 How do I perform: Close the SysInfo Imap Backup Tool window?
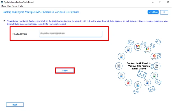[168, 2]
